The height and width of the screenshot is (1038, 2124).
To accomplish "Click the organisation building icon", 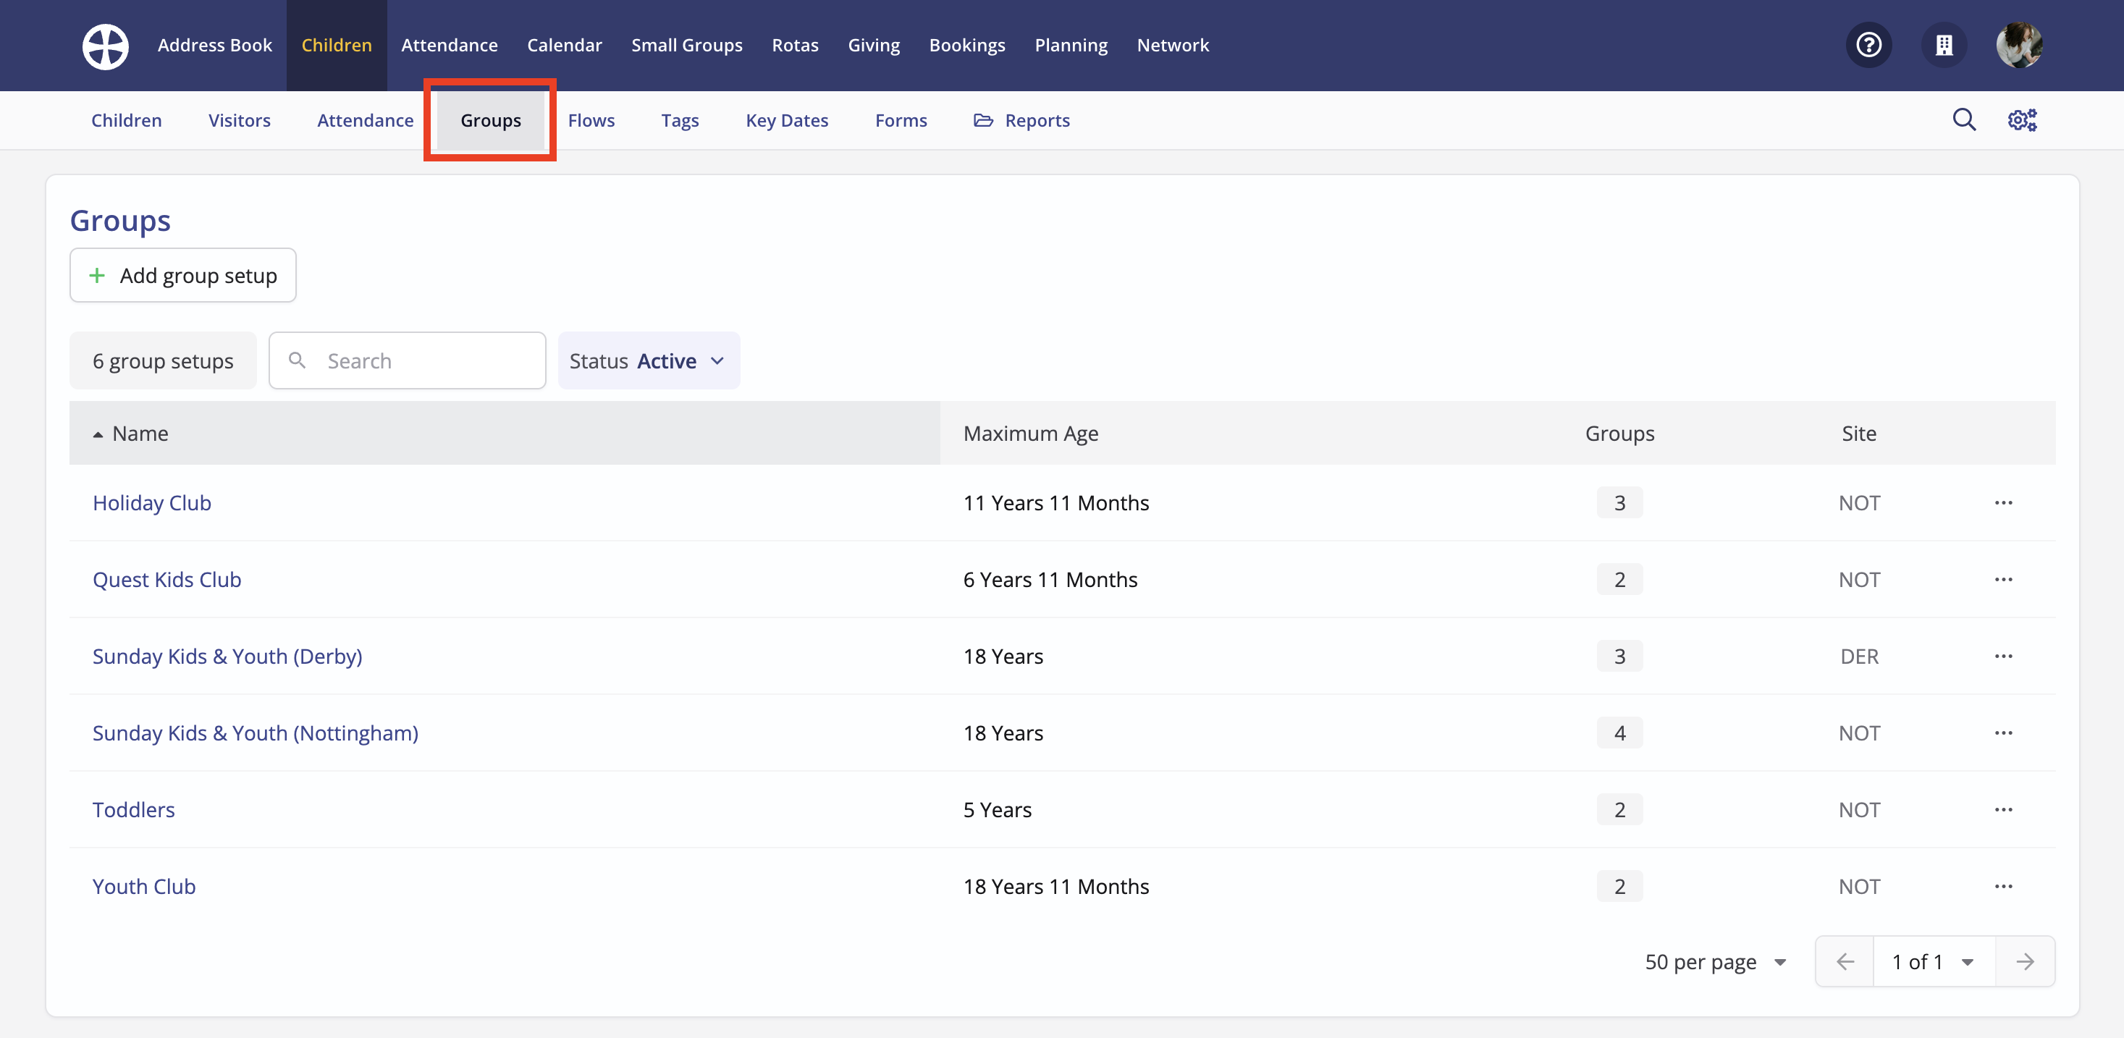I will point(1944,45).
